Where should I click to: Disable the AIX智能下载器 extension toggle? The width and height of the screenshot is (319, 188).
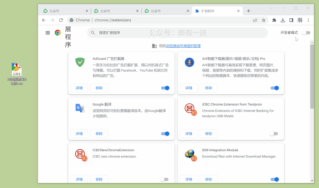coord(275,88)
